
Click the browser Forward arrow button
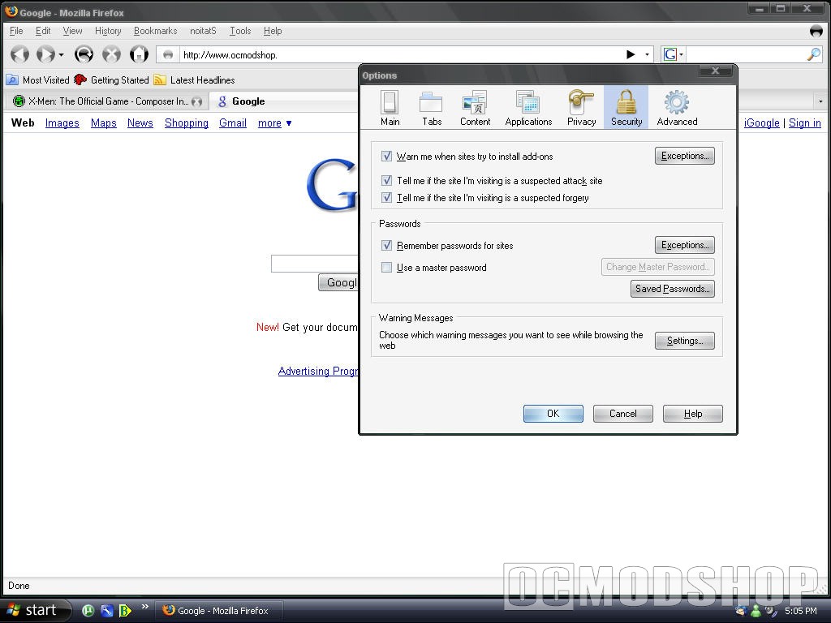point(45,54)
